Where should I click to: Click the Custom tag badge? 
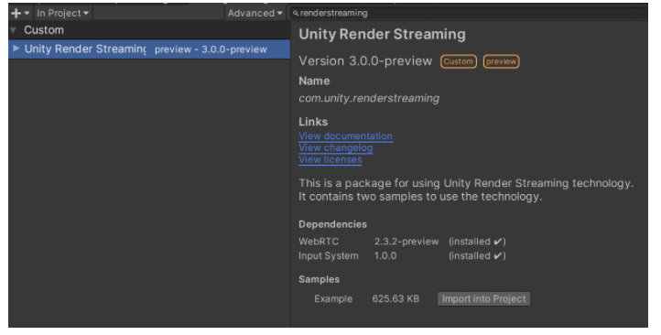click(459, 61)
